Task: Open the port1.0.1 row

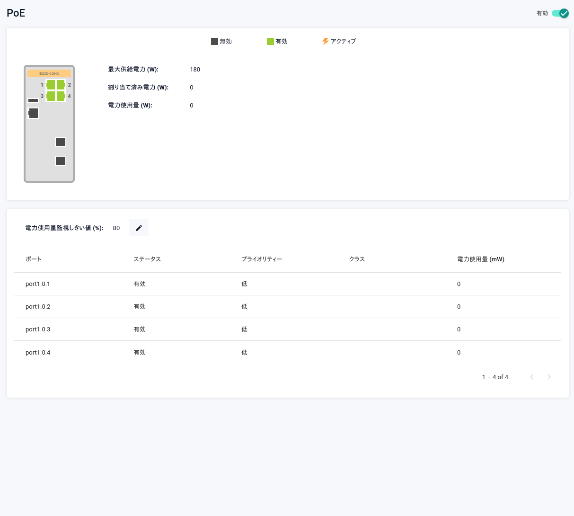Action: tap(38, 284)
